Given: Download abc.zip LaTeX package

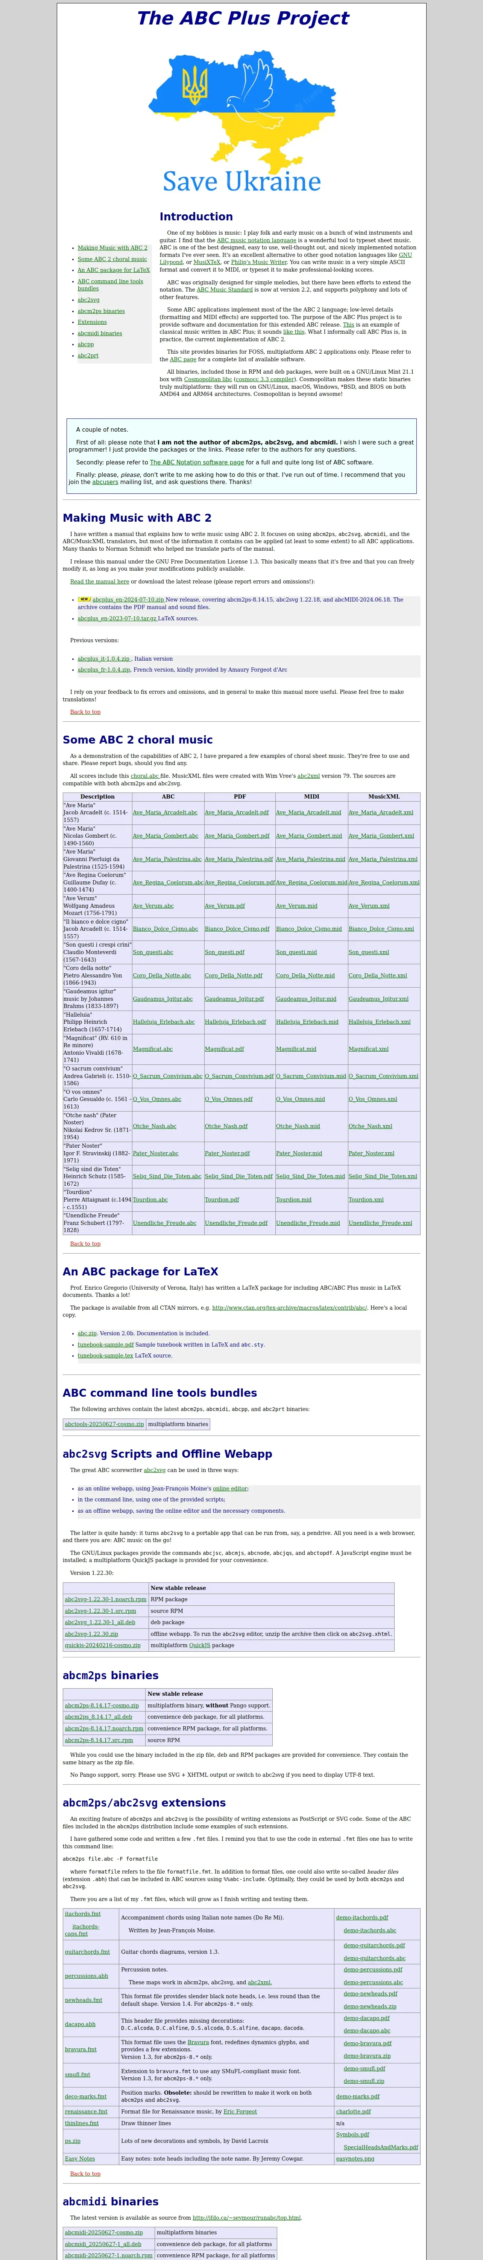Looking at the screenshot, I should (x=87, y=1333).
